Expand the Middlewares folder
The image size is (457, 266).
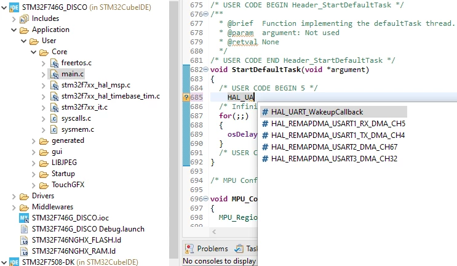14,208
